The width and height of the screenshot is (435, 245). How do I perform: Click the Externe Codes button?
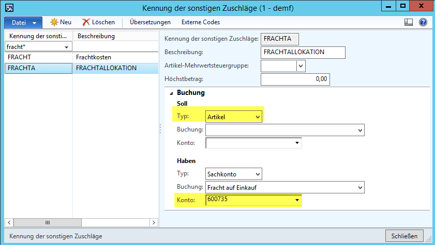[x=200, y=22]
